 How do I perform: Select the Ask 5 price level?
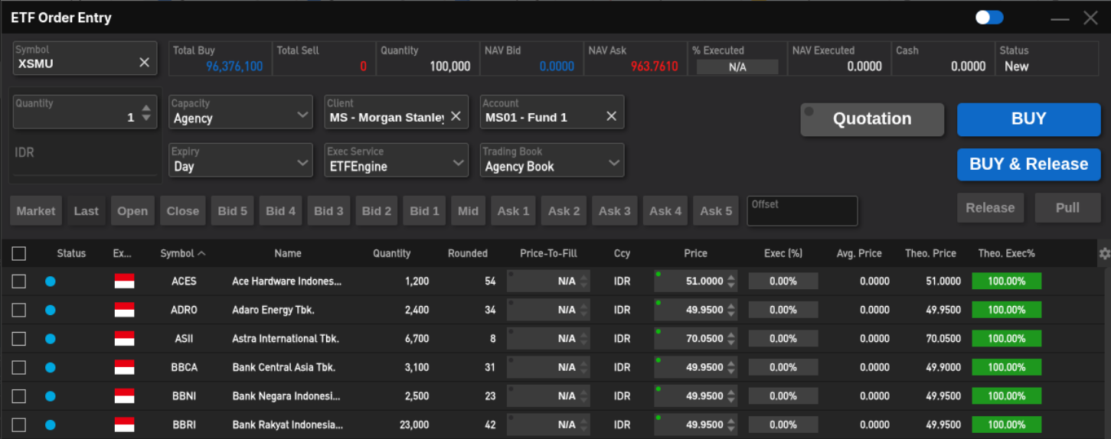pos(716,211)
